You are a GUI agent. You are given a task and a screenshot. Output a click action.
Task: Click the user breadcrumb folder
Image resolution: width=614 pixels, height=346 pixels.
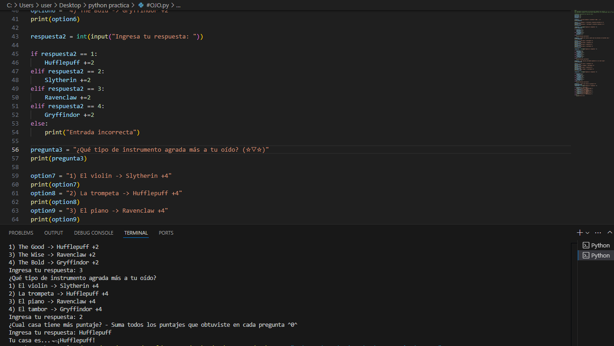[x=46, y=5]
